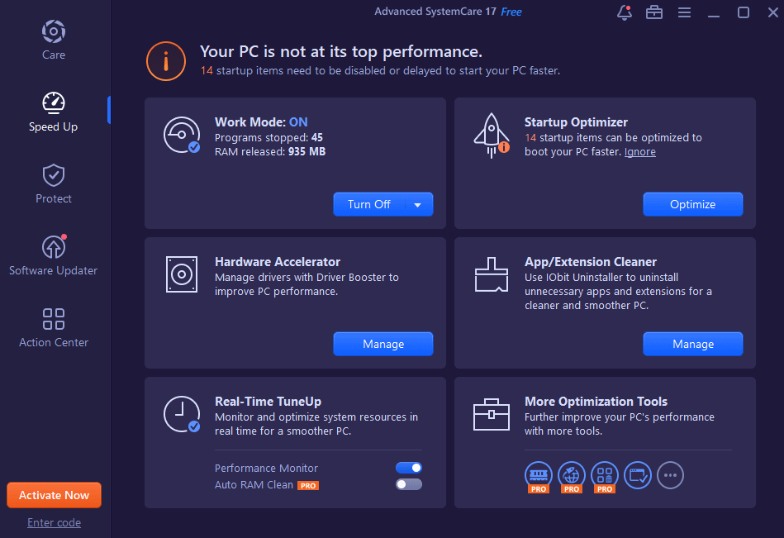Click Optimize in Startup Optimizer
The height and width of the screenshot is (538, 784).
(692, 203)
